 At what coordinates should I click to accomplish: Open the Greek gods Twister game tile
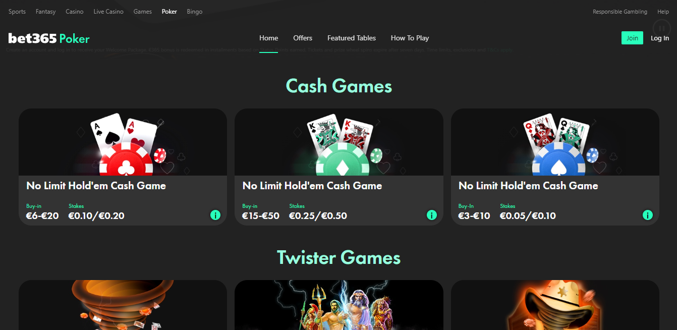pyautogui.click(x=339, y=305)
